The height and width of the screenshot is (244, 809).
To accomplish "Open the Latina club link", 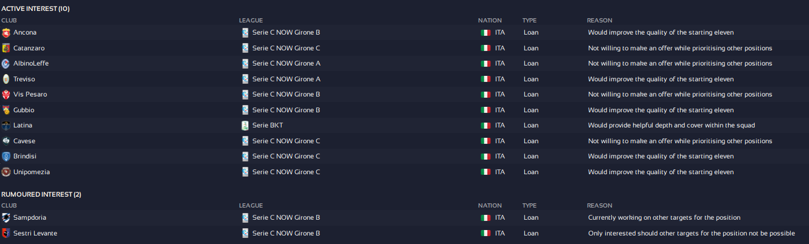I will click(x=23, y=126).
